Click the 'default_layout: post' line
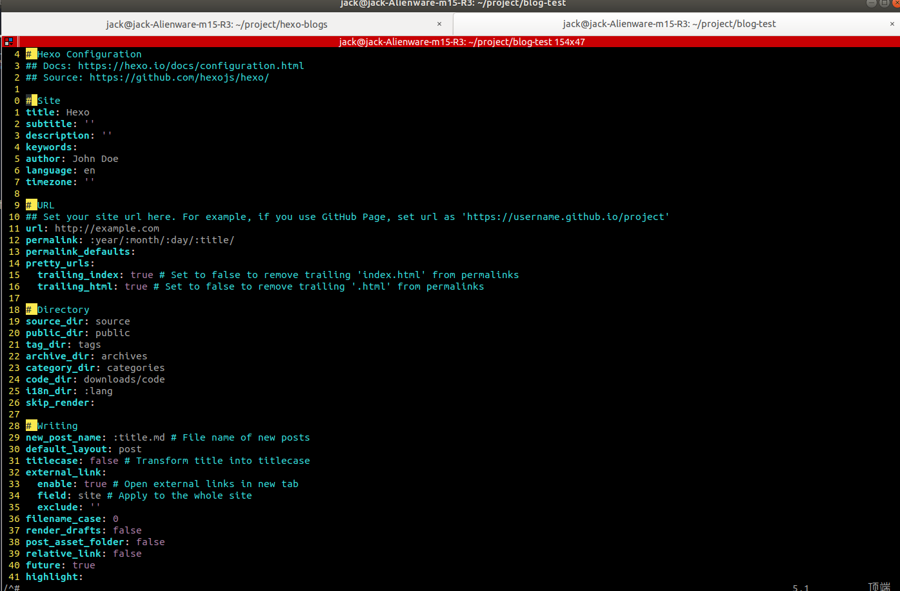This screenshot has height=591, width=900. (84, 449)
